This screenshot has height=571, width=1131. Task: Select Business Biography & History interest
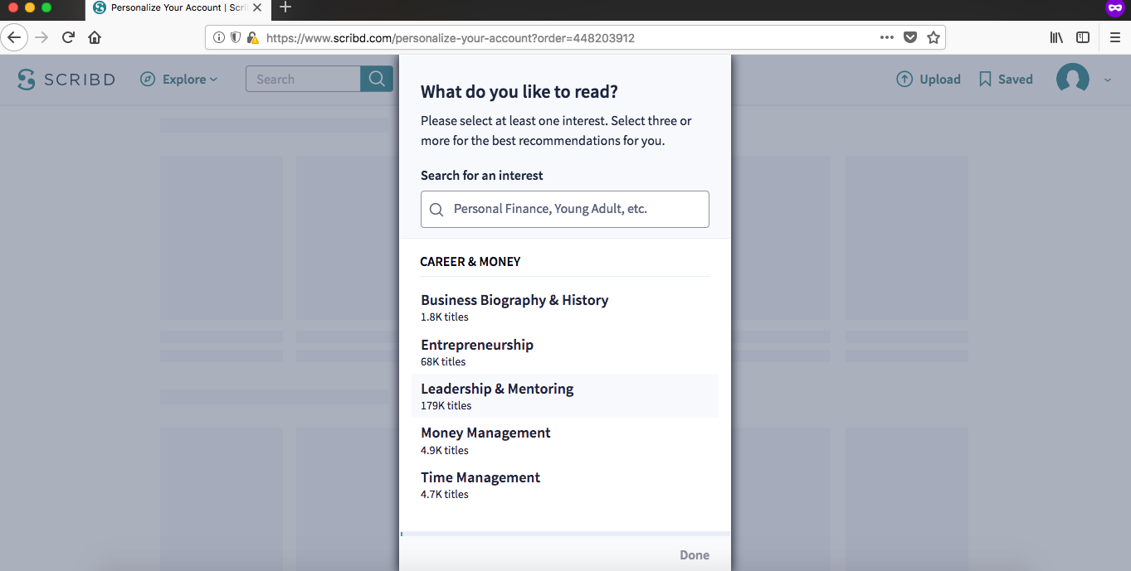point(565,307)
